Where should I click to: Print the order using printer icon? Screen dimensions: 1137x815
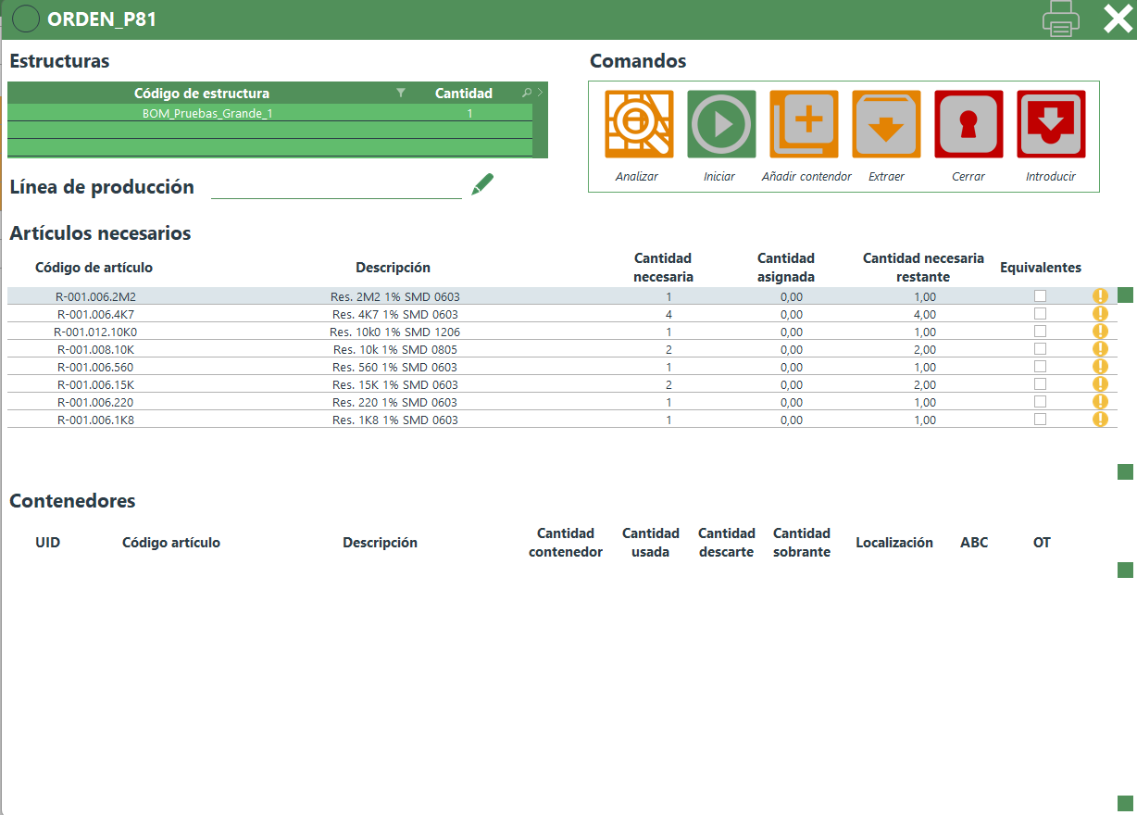tap(1061, 19)
